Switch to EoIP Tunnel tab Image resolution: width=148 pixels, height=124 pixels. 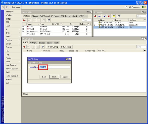click(45, 16)
